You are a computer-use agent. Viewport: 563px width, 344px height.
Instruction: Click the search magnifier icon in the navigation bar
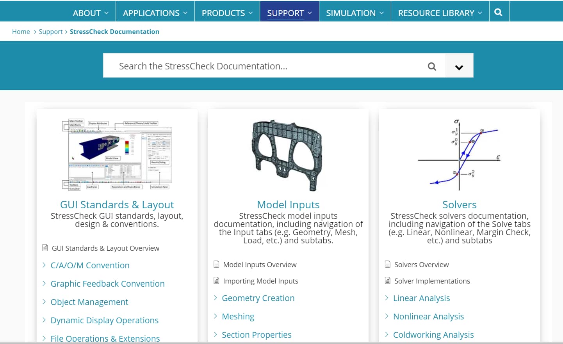(499, 12)
